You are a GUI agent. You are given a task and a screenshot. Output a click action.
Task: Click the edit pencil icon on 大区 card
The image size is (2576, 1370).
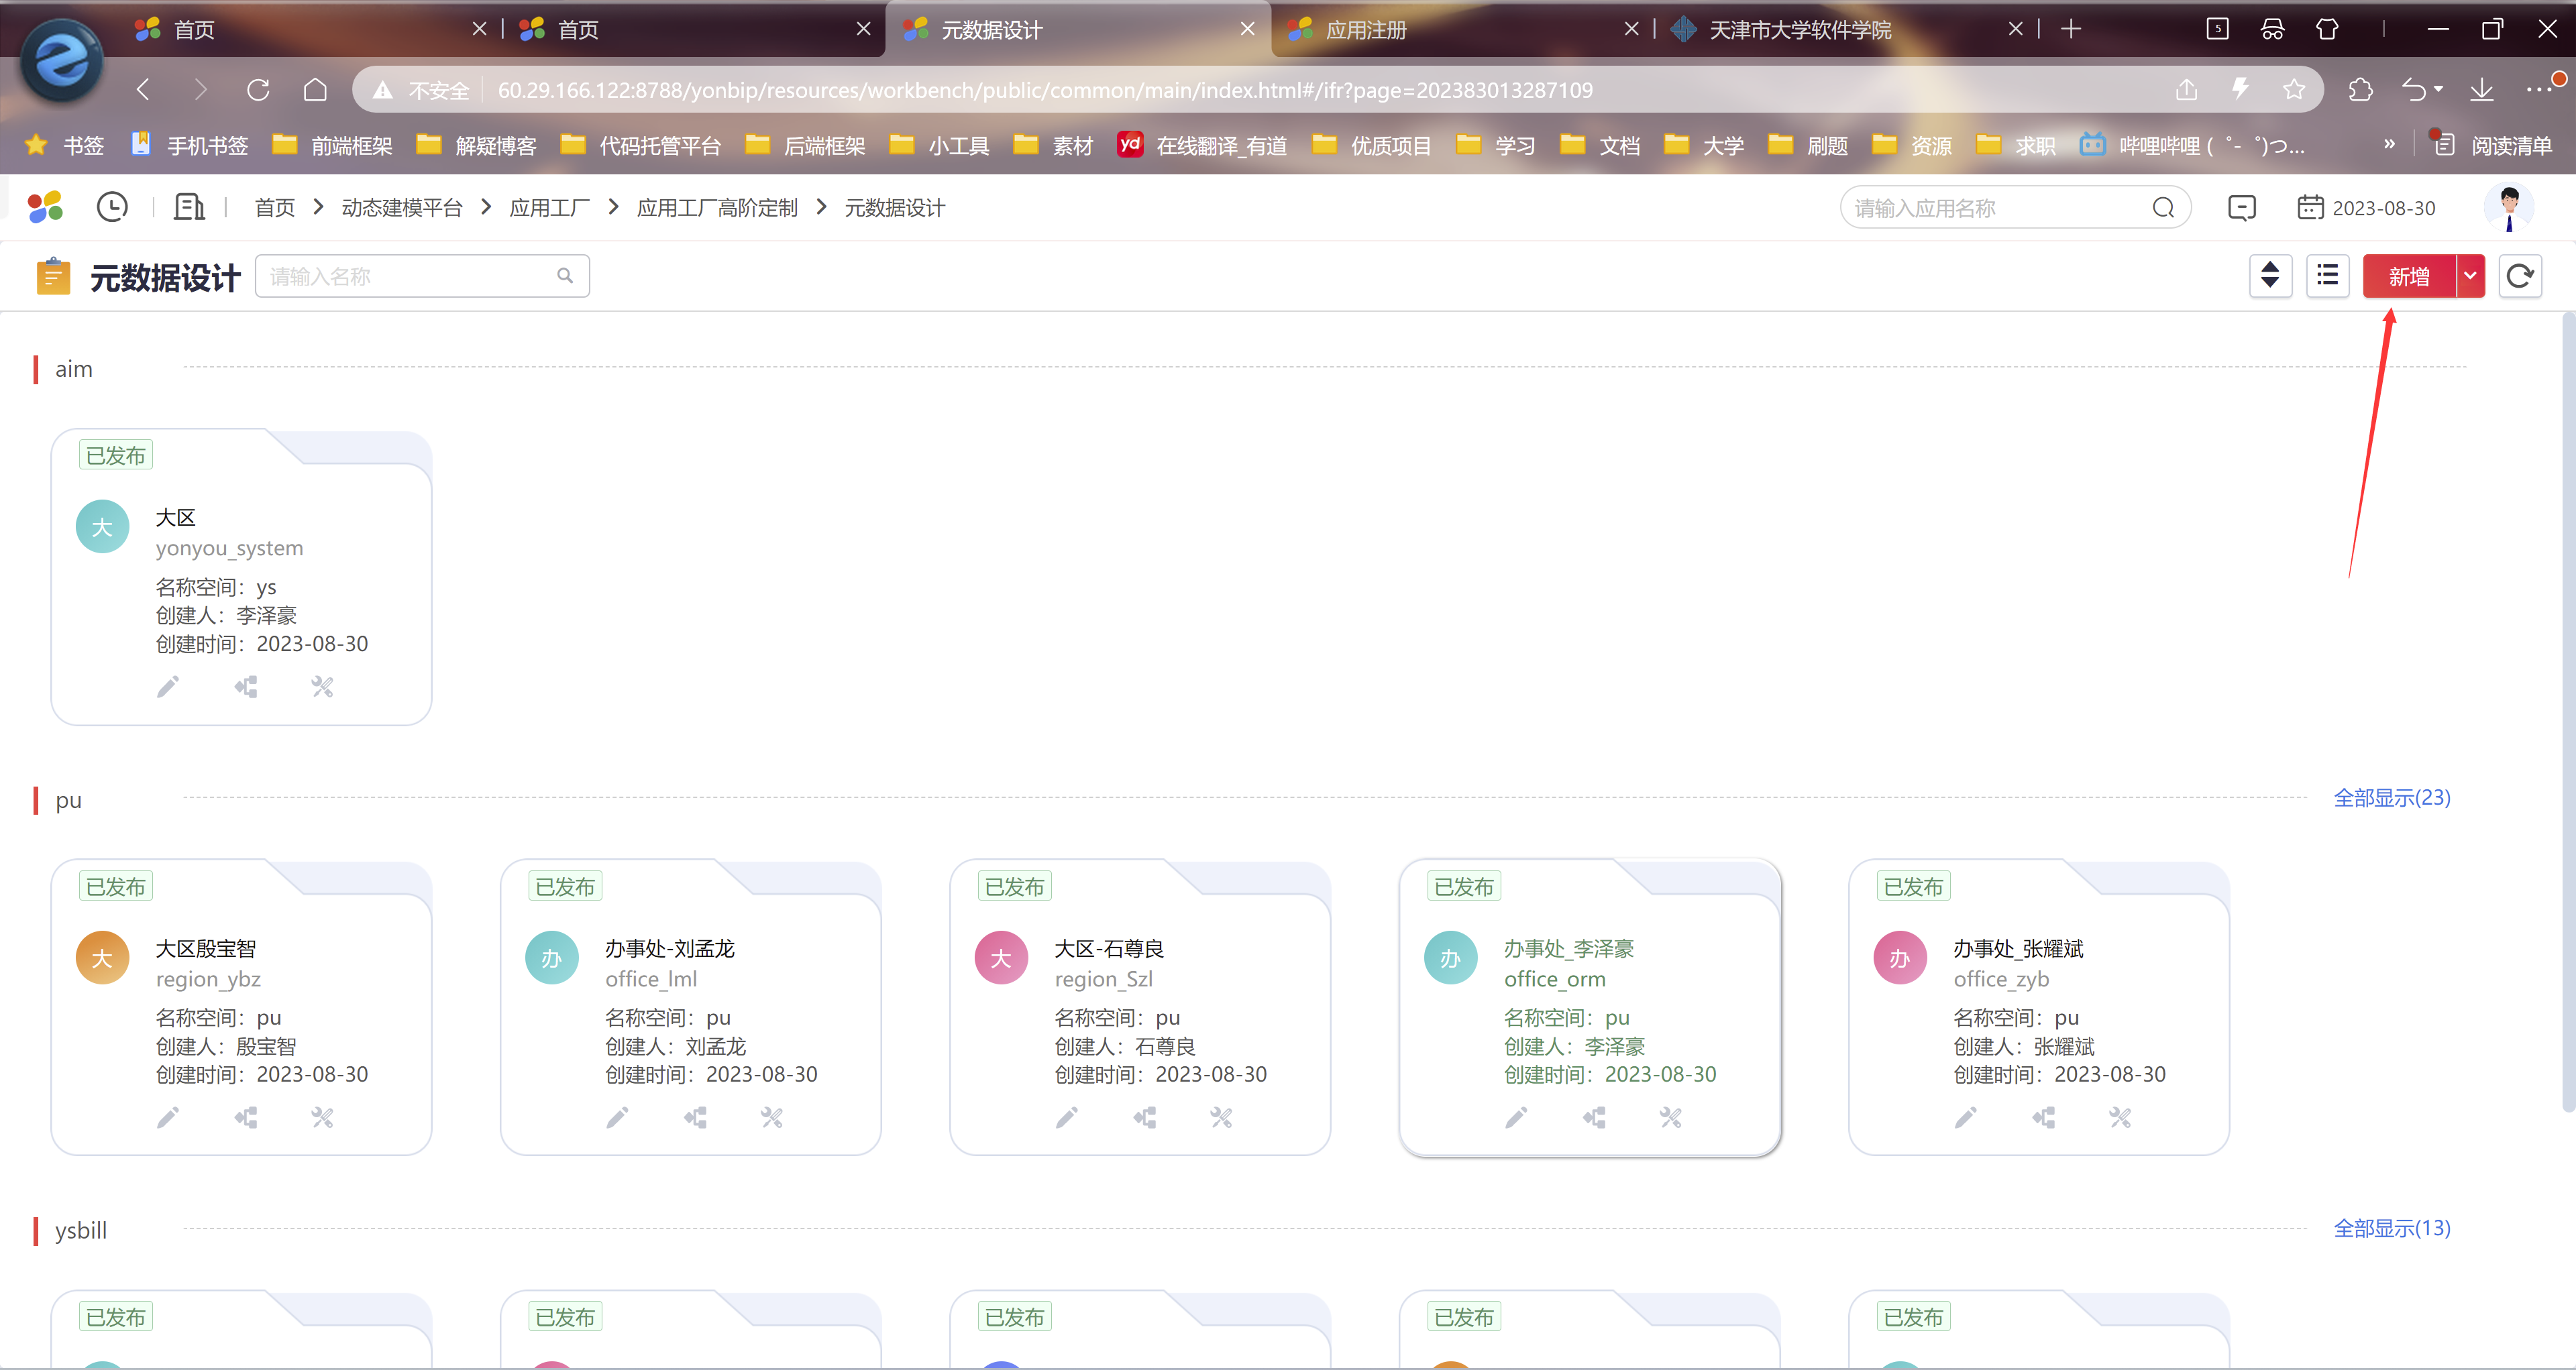point(168,687)
